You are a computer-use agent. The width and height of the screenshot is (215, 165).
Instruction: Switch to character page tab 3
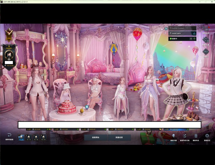tap(36, 138)
